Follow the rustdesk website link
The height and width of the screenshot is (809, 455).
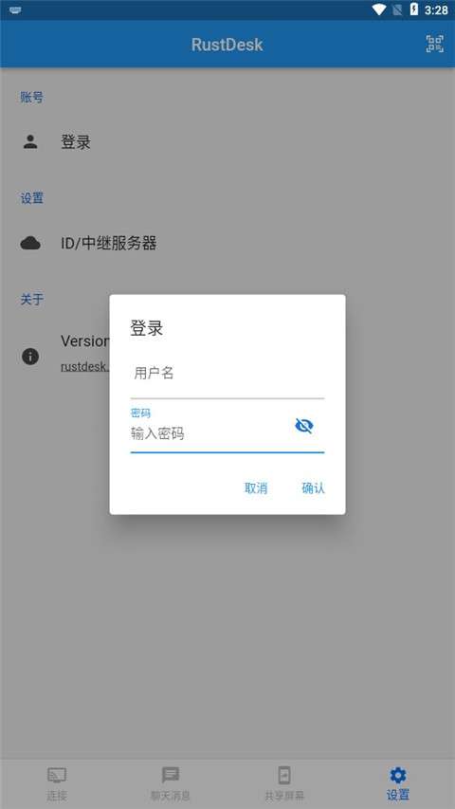[85, 367]
